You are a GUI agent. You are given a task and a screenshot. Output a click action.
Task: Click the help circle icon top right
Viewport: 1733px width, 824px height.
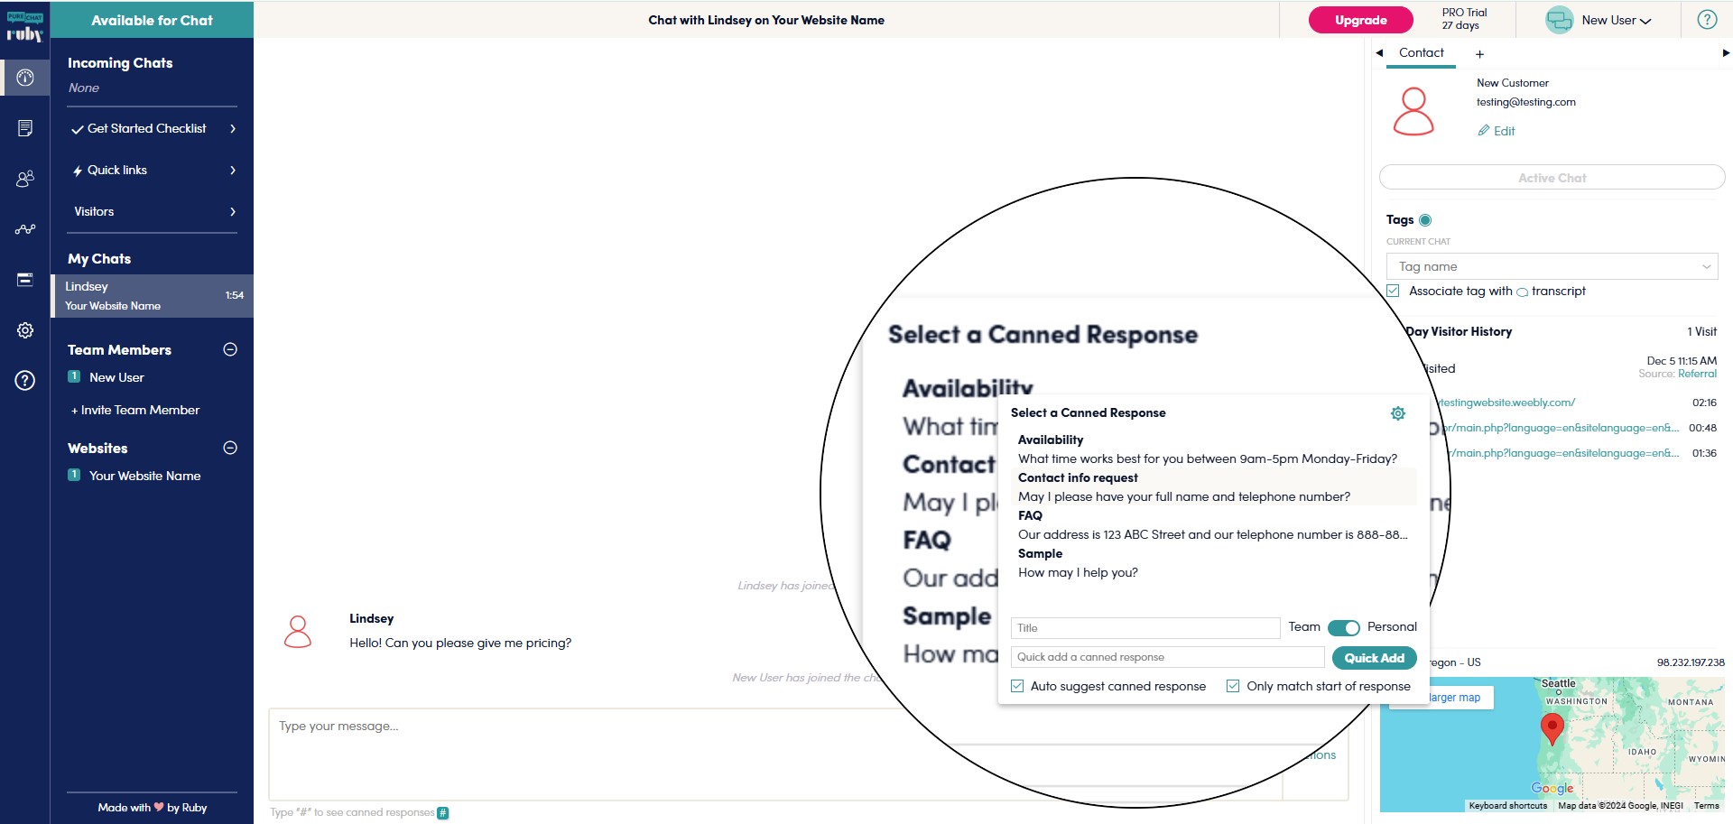coord(1707,20)
